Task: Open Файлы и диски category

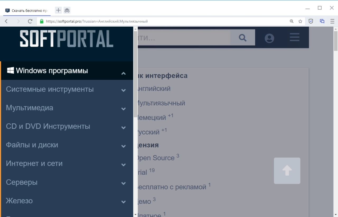Action: (x=32, y=145)
